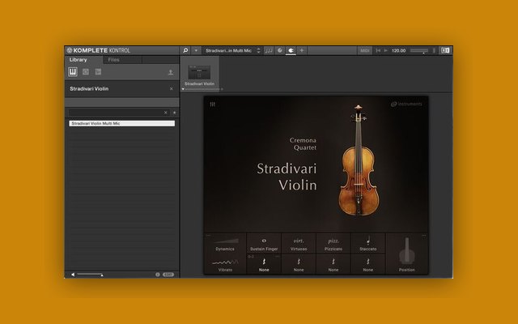This screenshot has height=324, width=518.
Task: Click the Stradivari…in Multi Mic preset name
Action: [x=228, y=50]
